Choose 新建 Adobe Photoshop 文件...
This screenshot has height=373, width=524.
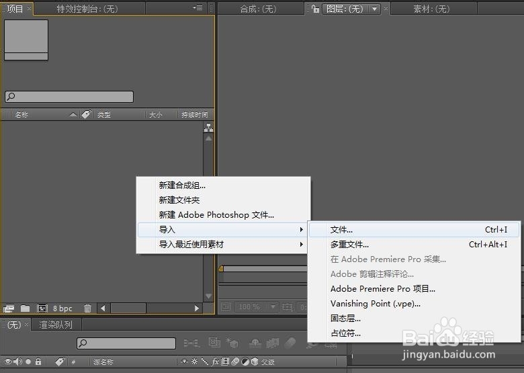(224, 215)
